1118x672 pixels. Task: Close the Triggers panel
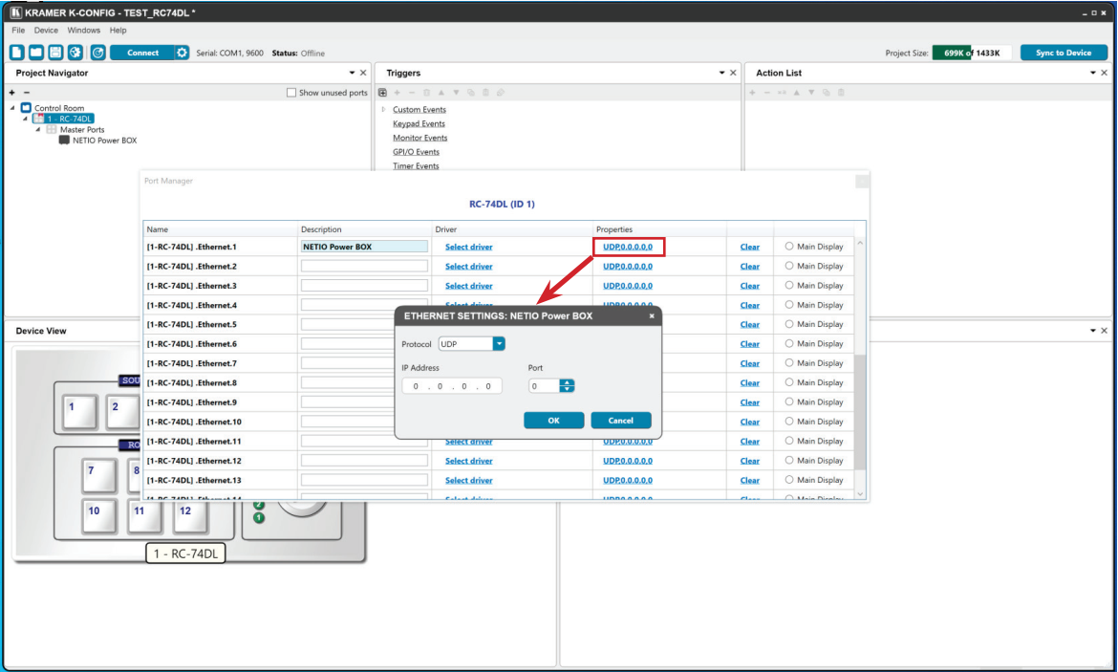pos(733,73)
